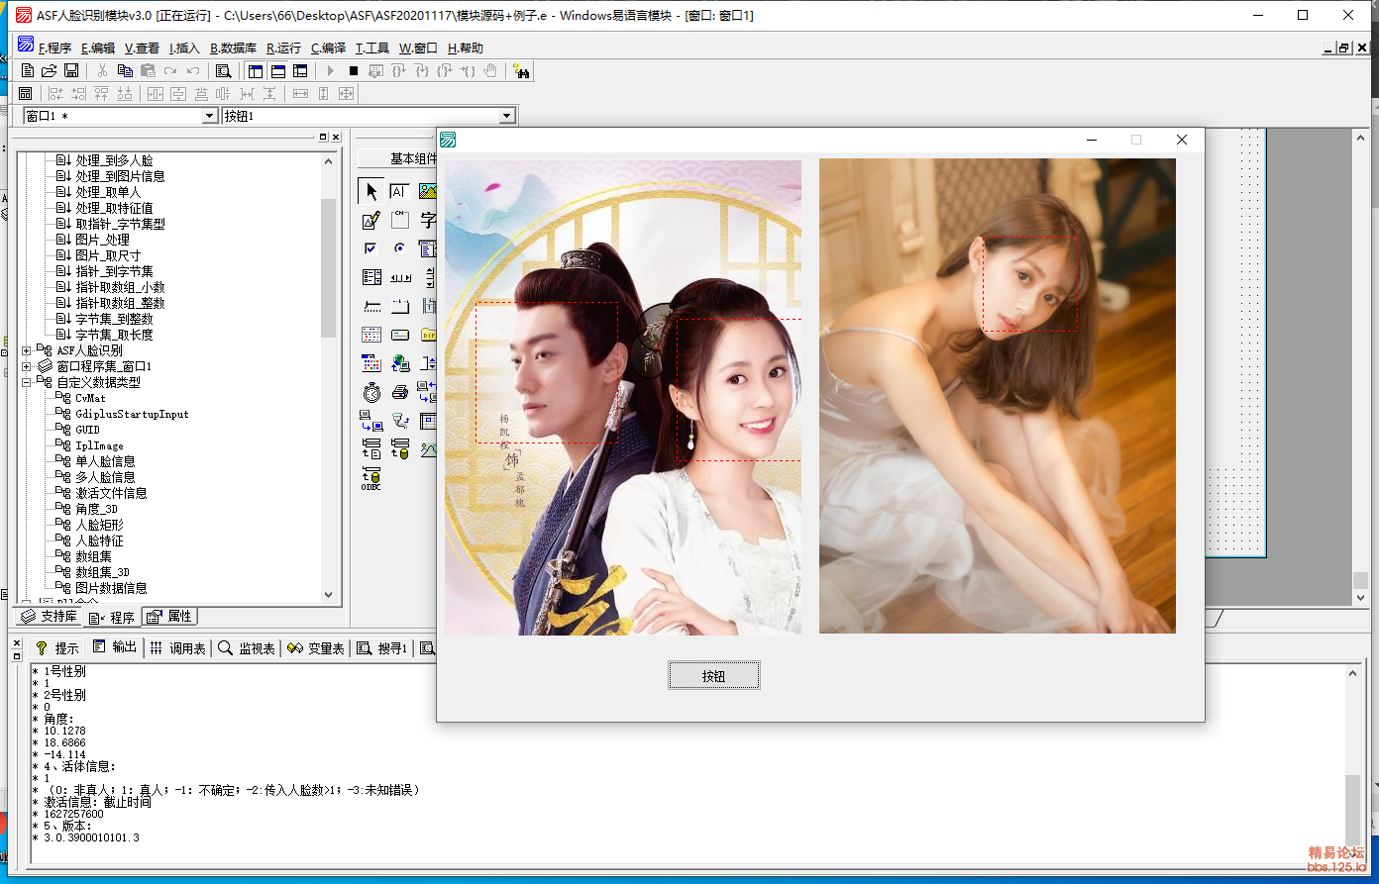The height and width of the screenshot is (884, 1379).
Task: Click the hand breakpoint icon in toolbar
Action: click(x=490, y=70)
